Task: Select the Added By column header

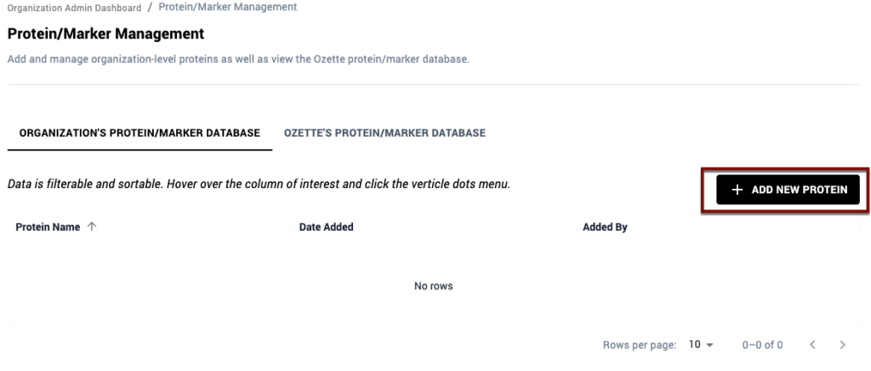Action: (x=605, y=227)
